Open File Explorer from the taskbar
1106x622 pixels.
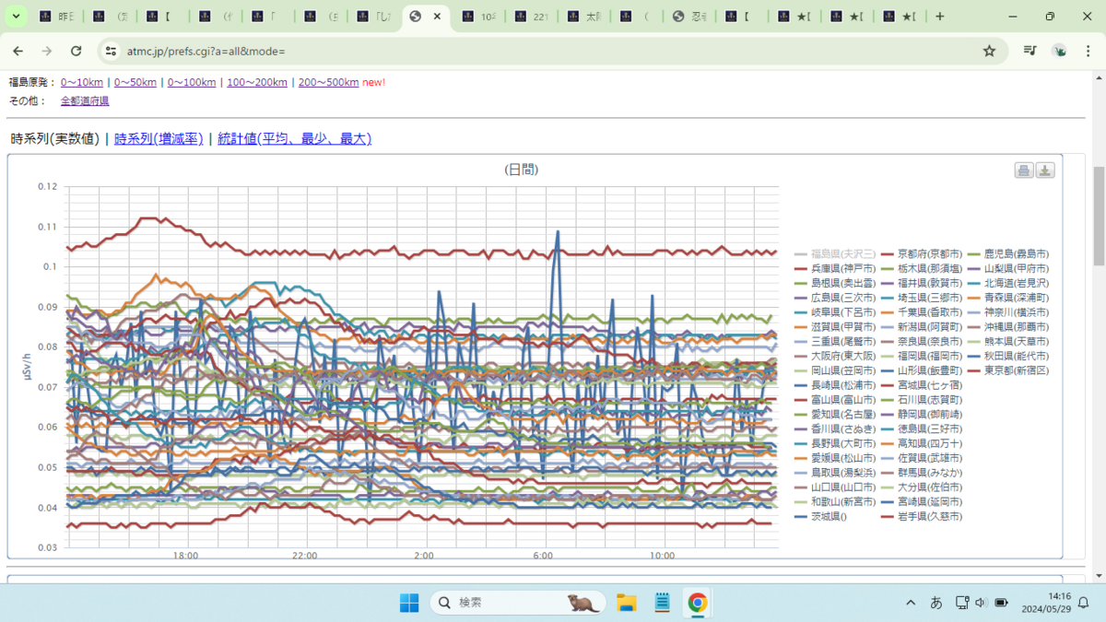point(627,603)
